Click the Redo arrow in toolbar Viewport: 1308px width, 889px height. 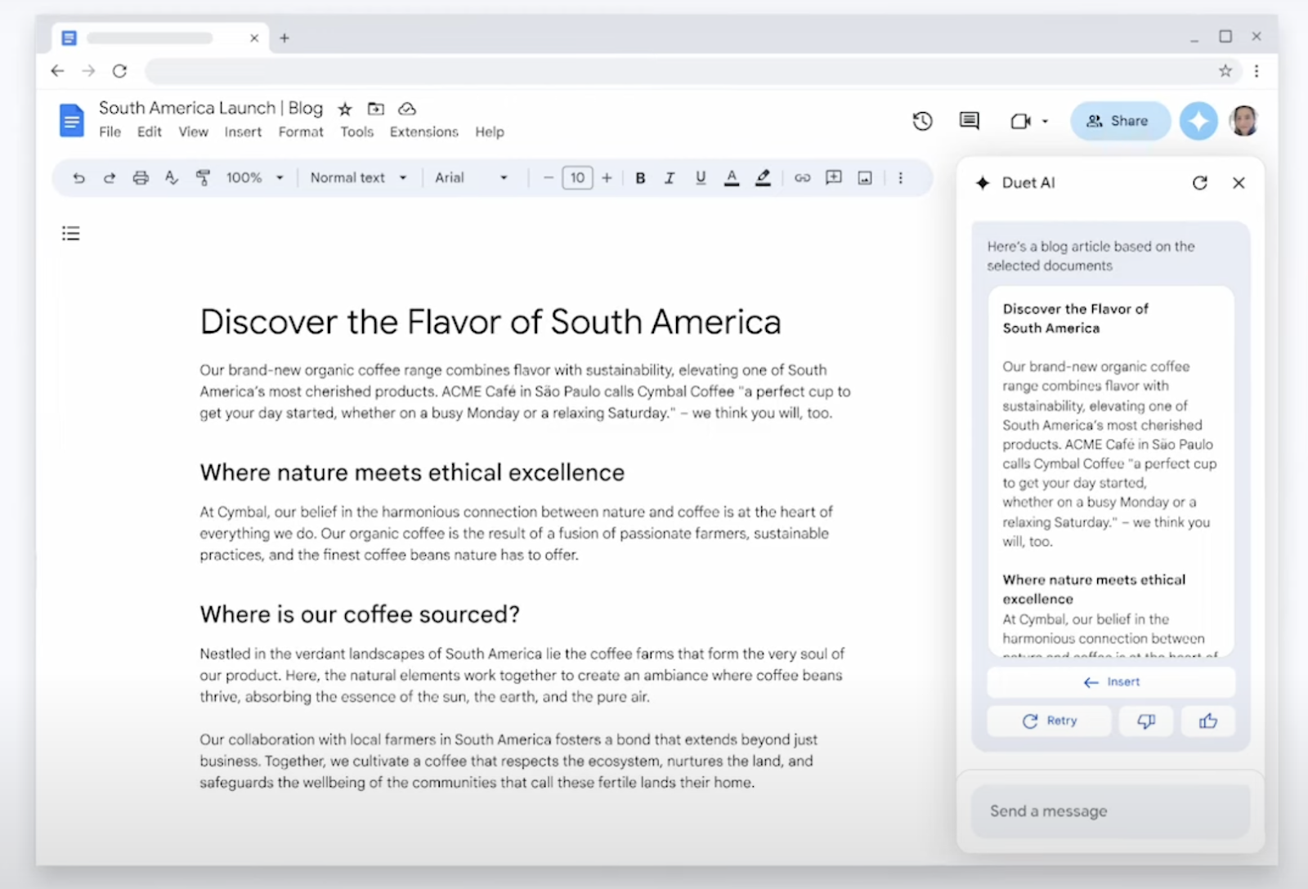tap(109, 178)
